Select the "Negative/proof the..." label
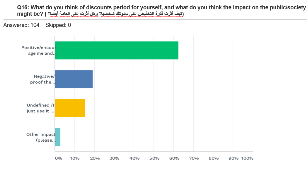The width and height of the screenshot is (307, 170). pyautogui.click(x=42, y=79)
